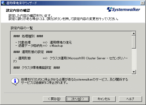This screenshot has height=105, width=146.
Task: Click the クラスタ環境構築設定 section header
Action: (36, 68)
